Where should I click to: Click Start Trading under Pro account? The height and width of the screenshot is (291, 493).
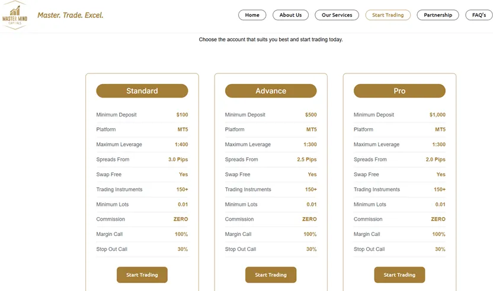pos(399,274)
